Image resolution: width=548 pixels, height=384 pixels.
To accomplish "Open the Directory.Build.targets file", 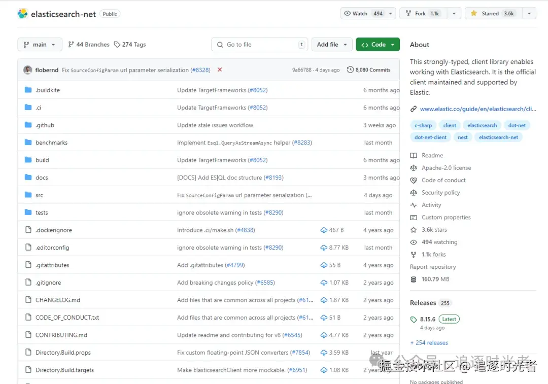I will pyautogui.click(x=64, y=370).
